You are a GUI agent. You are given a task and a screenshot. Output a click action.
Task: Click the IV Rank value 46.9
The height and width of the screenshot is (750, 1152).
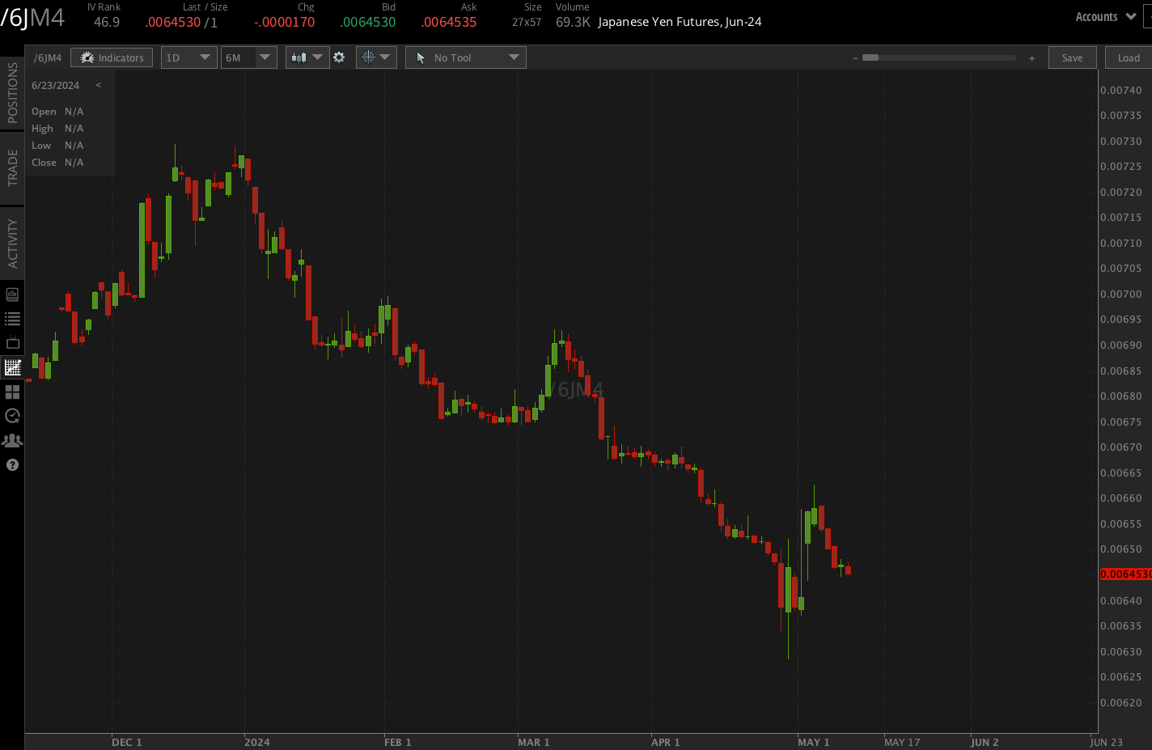tap(107, 23)
